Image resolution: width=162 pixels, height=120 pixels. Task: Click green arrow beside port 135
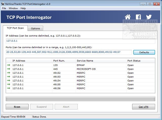9,65
